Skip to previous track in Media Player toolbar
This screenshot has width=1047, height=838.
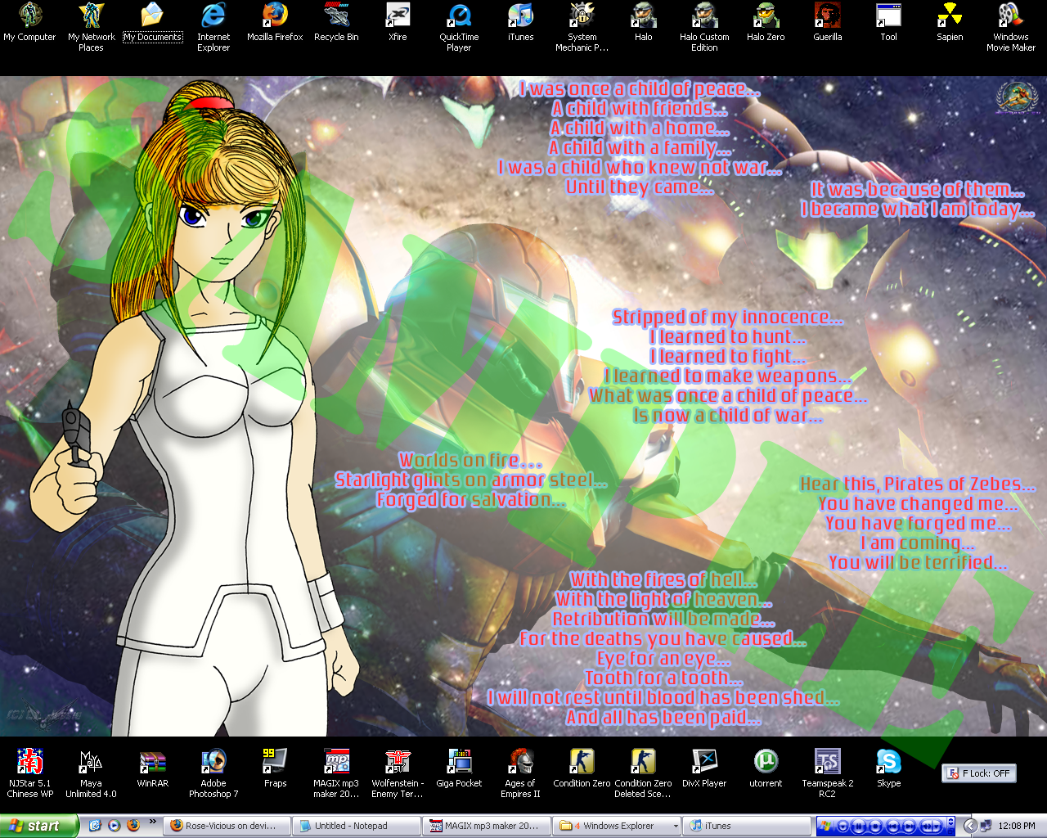coord(892,826)
